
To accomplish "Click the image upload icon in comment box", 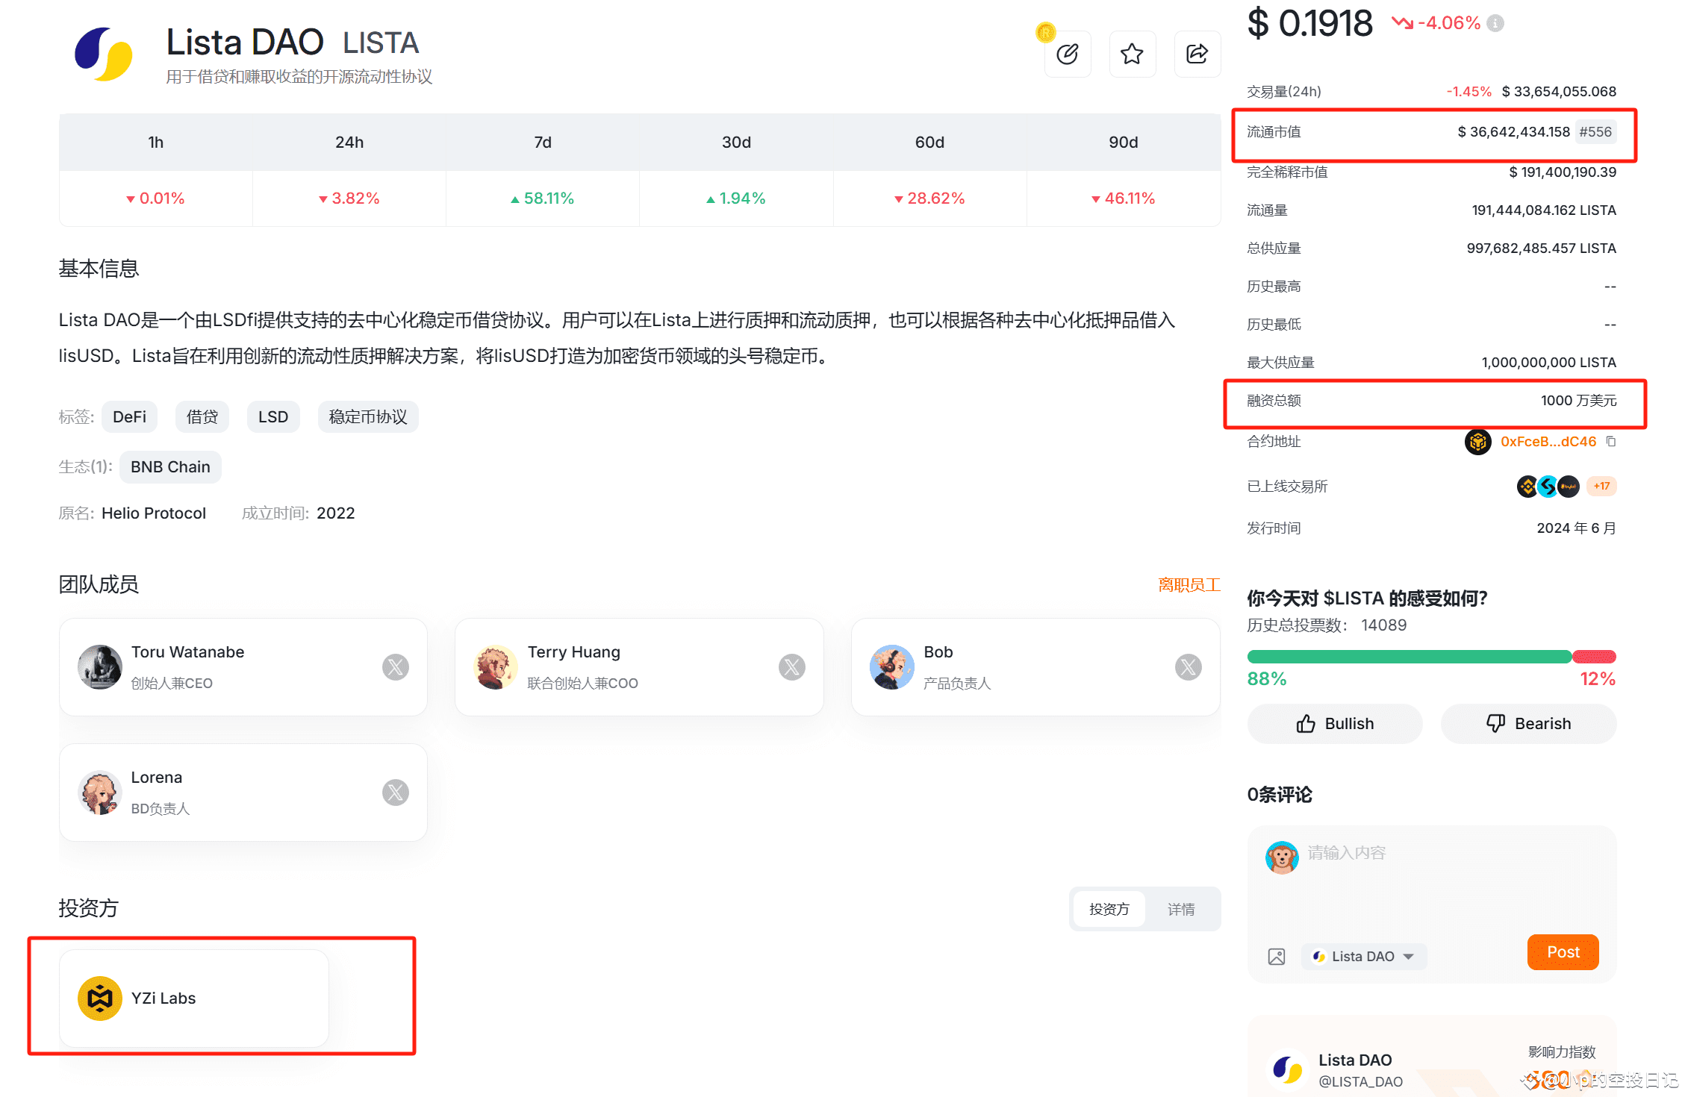I will (1277, 956).
